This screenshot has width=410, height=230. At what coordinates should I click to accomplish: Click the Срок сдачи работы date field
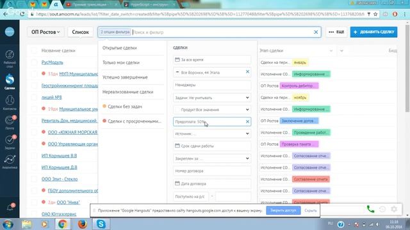click(x=212, y=146)
